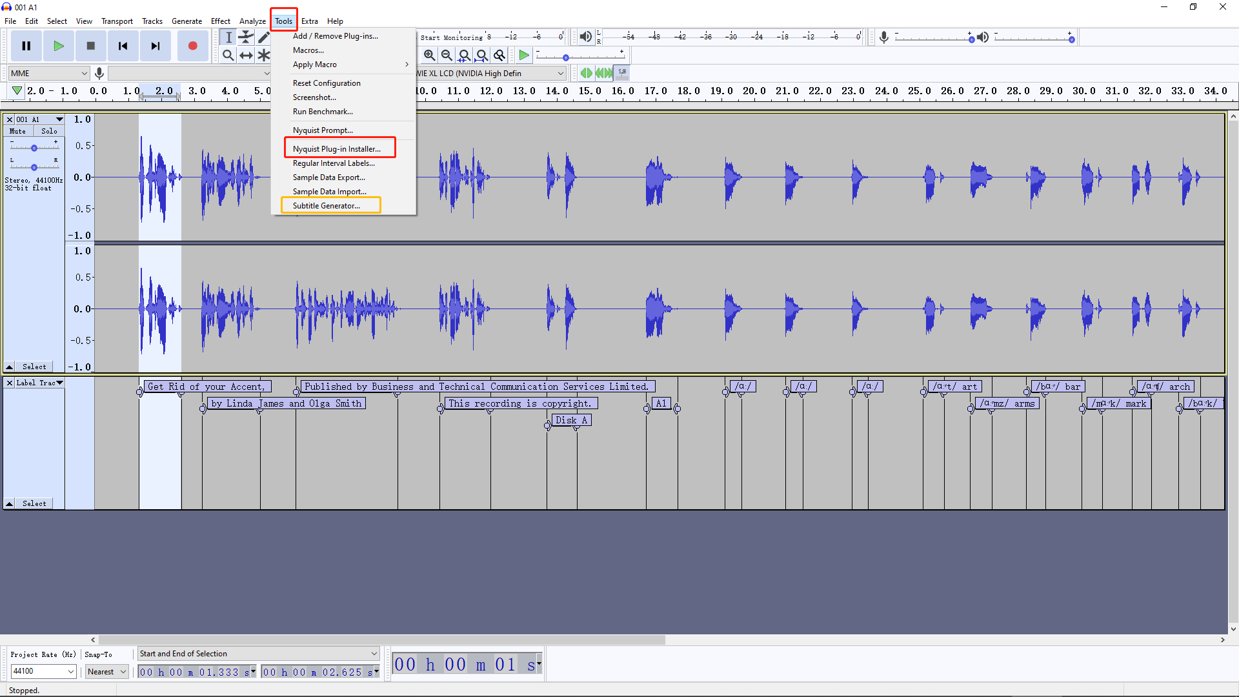This screenshot has height=697, width=1239.
Task: Activate the Zoom tool
Action: 228,56
